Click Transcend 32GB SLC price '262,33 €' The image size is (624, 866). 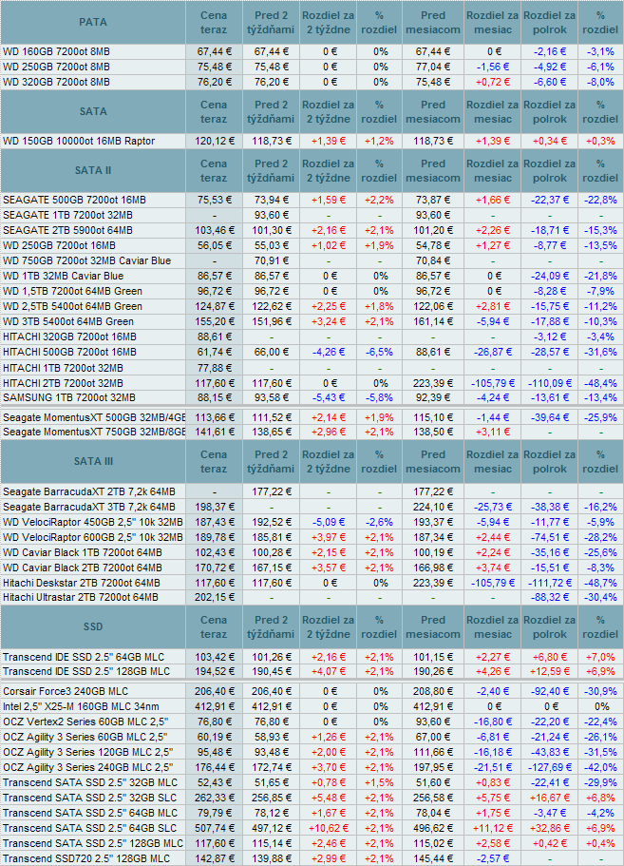(x=214, y=798)
